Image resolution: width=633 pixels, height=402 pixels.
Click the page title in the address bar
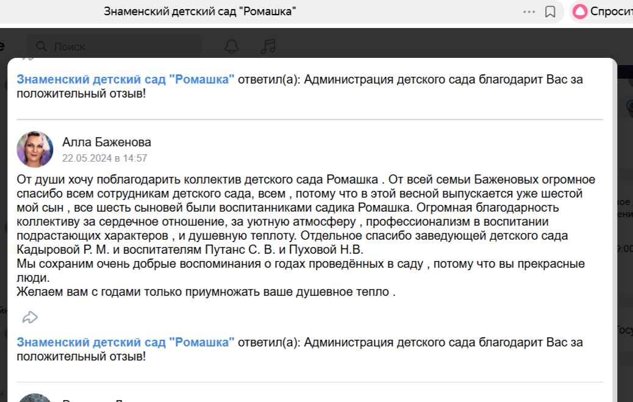pos(200,12)
